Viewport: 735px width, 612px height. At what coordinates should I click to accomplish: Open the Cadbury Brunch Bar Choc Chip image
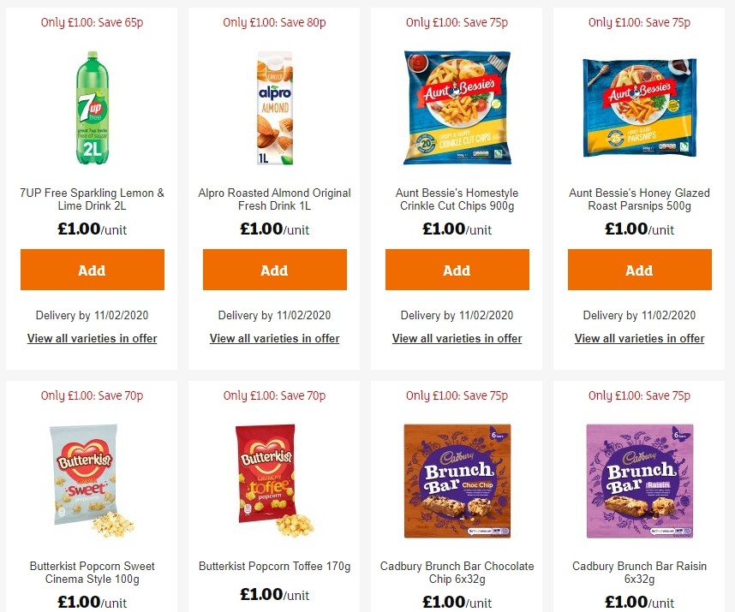click(x=457, y=481)
